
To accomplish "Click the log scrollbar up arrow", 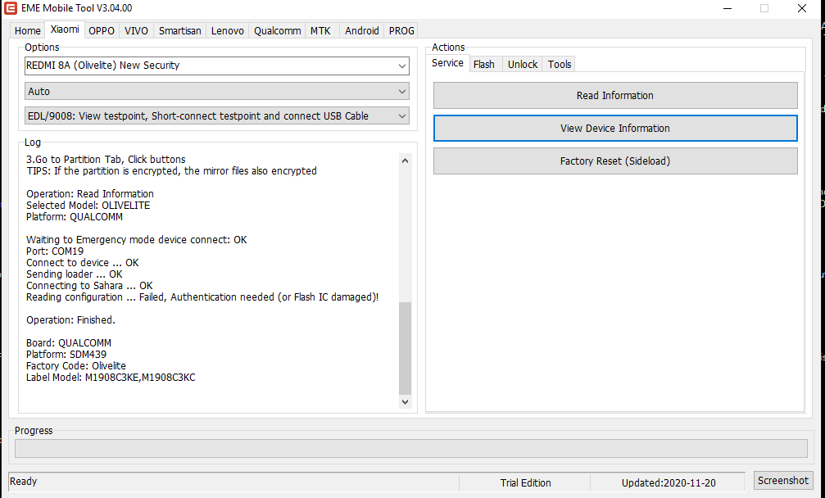I will click(x=405, y=161).
